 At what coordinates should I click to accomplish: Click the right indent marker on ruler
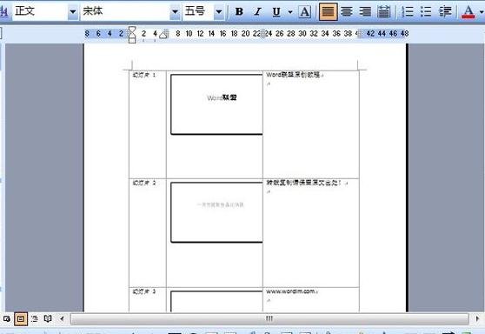coord(164,35)
